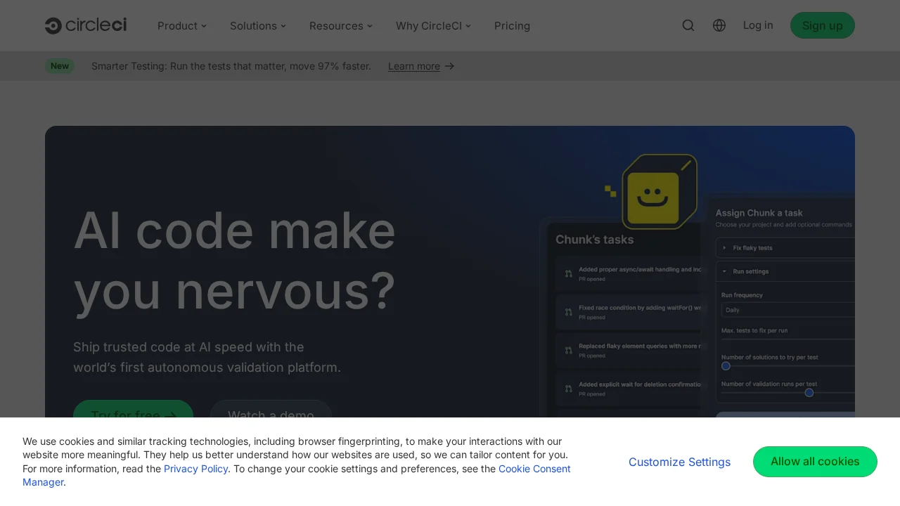The width and height of the screenshot is (900, 506).
Task: Click the Chunk smiley mascot icon
Action: pyautogui.click(x=660, y=191)
